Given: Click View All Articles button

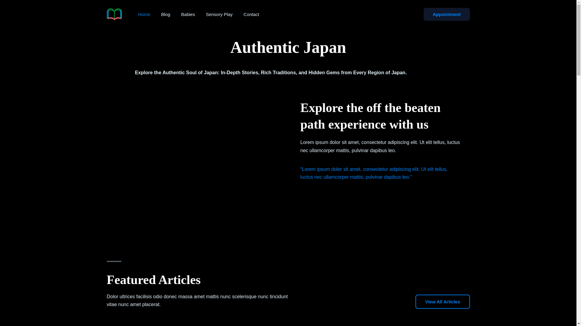Looking at the screenshot, I should coord(442,302).
